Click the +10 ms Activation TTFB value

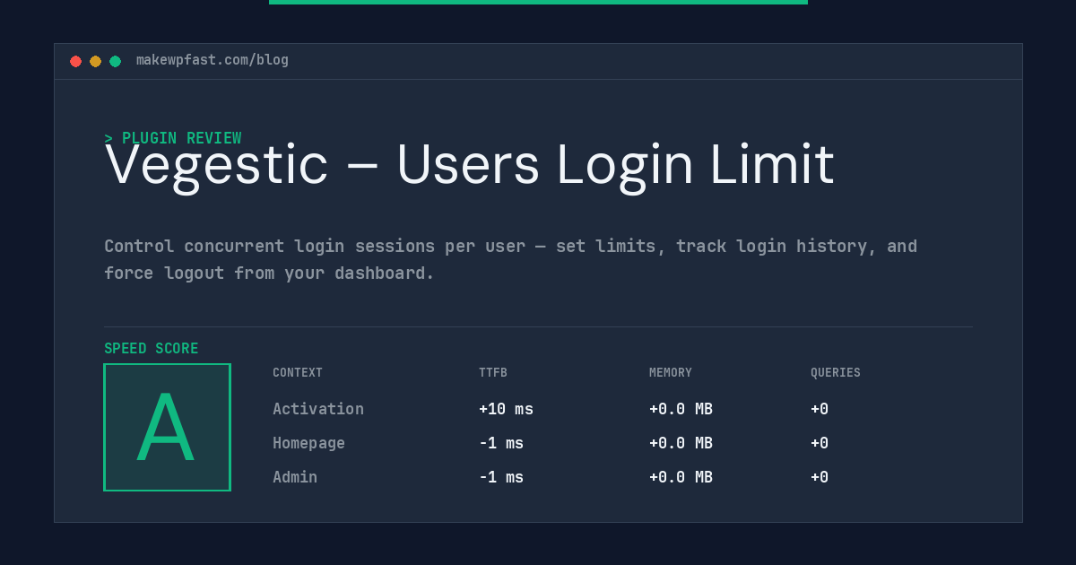pos(506,409)
